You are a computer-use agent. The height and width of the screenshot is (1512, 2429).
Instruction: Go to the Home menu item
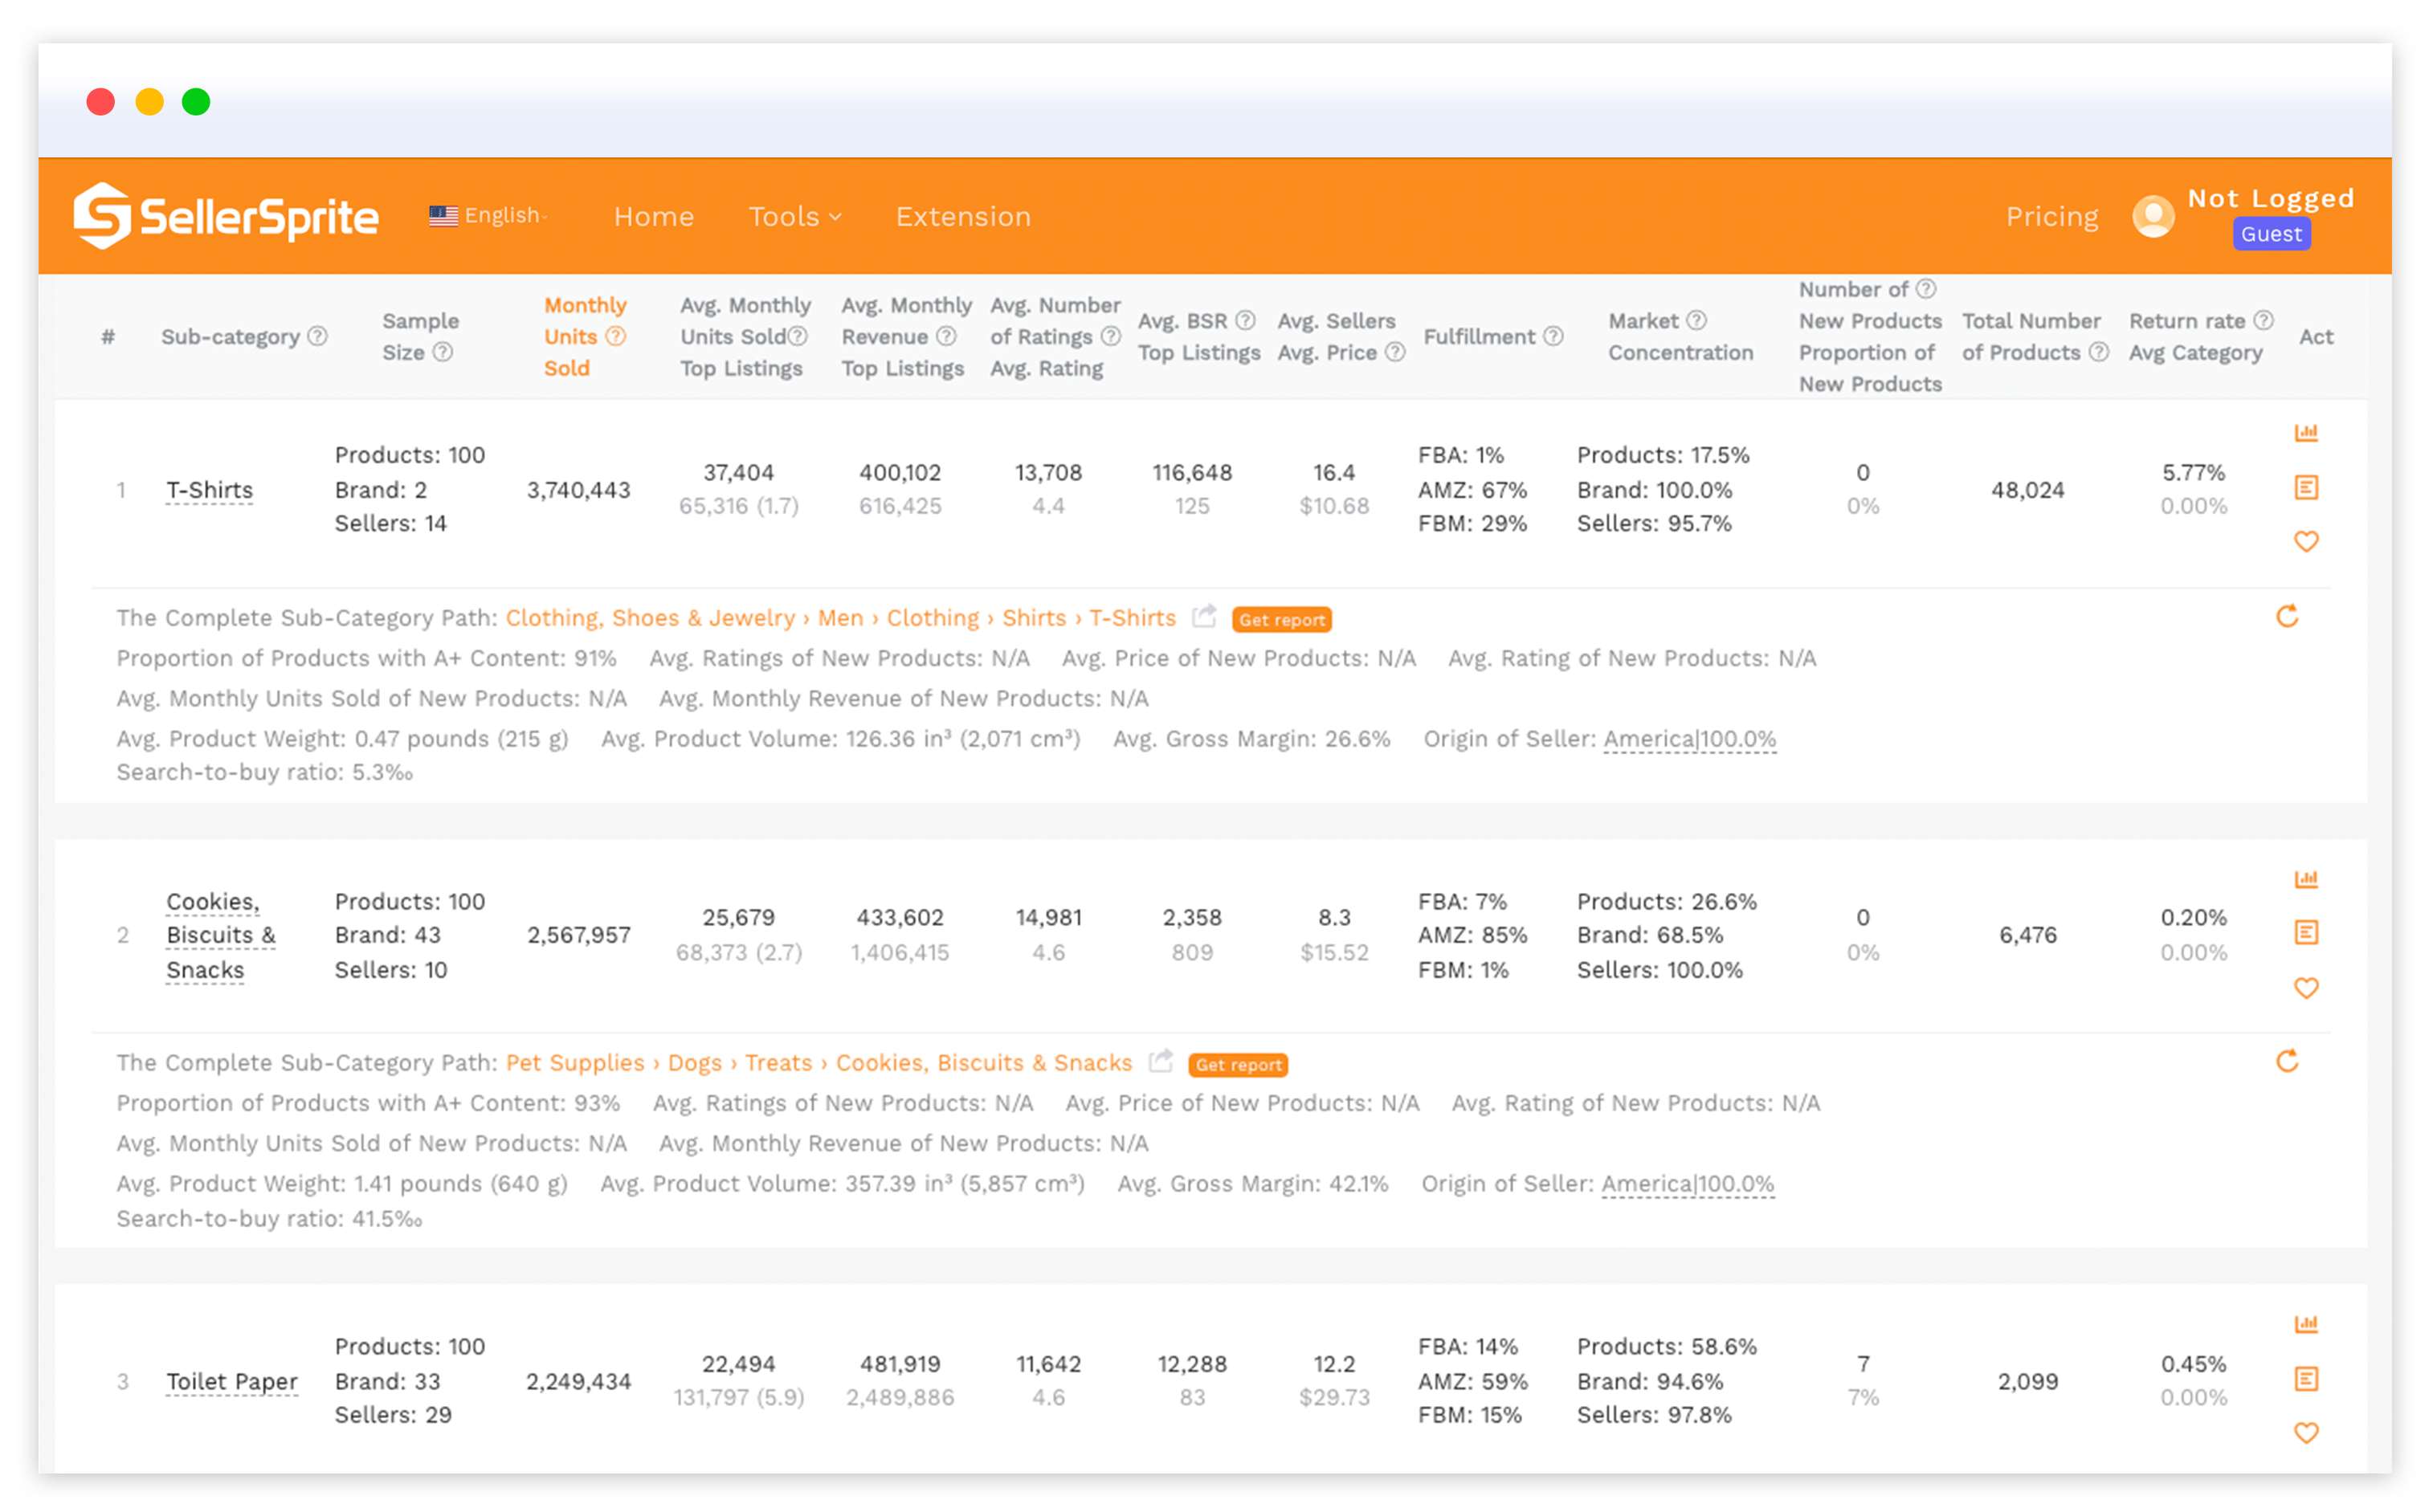coord(655,216)
